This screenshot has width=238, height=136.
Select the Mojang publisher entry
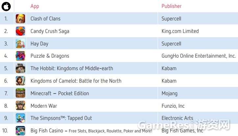tap(170, 94)
